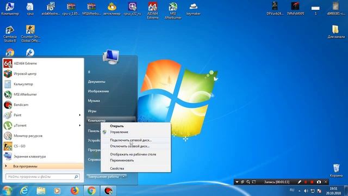The image size is (348, 196).
Task: Launch MSI Afterburner from Start menu list
Action: (x=43, y=94)
